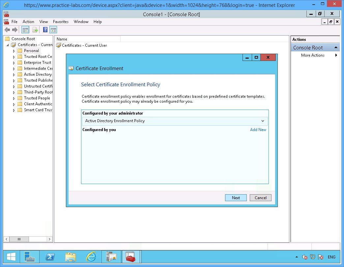
Task: Click the Add New policy link
Action: 258,130
